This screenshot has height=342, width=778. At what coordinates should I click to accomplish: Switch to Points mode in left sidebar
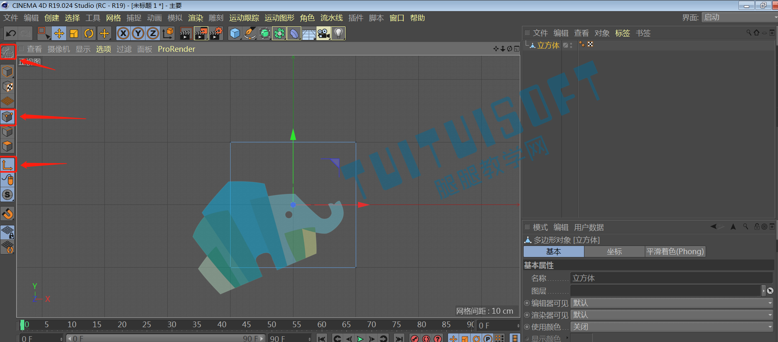(8, 117)
